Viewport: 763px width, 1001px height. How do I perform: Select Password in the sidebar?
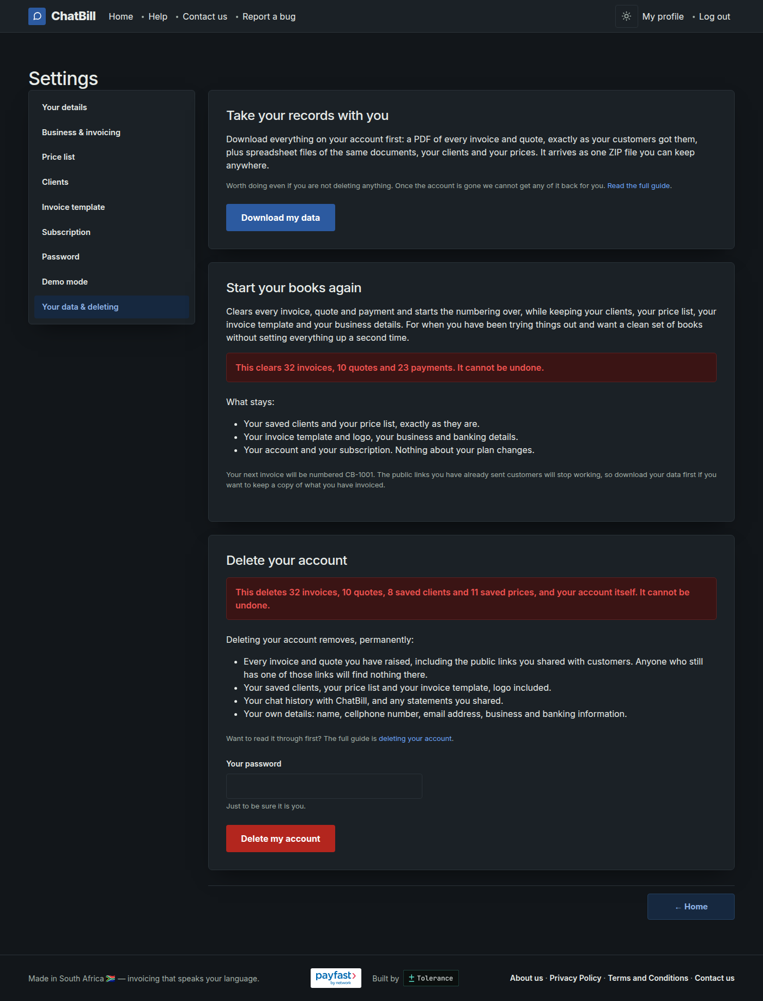[112, 257]
